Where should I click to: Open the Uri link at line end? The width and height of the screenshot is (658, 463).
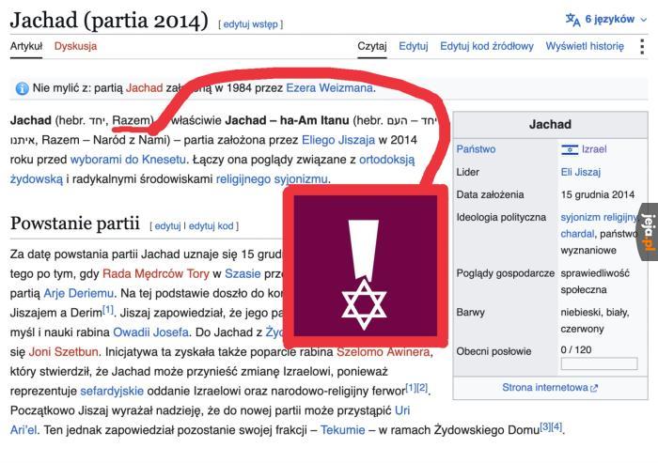[x=402, y=410]
